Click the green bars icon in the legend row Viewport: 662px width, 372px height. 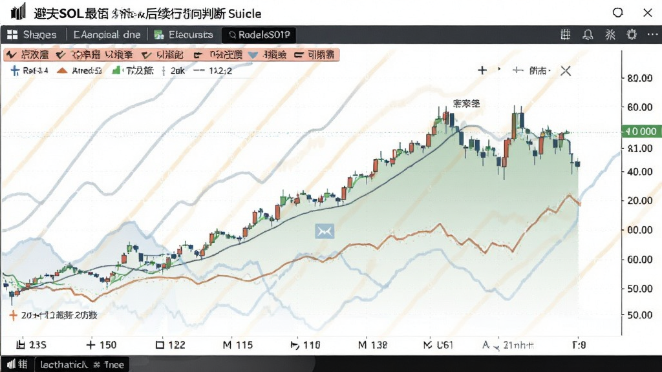pyautogui.click(x=116, y=70)
